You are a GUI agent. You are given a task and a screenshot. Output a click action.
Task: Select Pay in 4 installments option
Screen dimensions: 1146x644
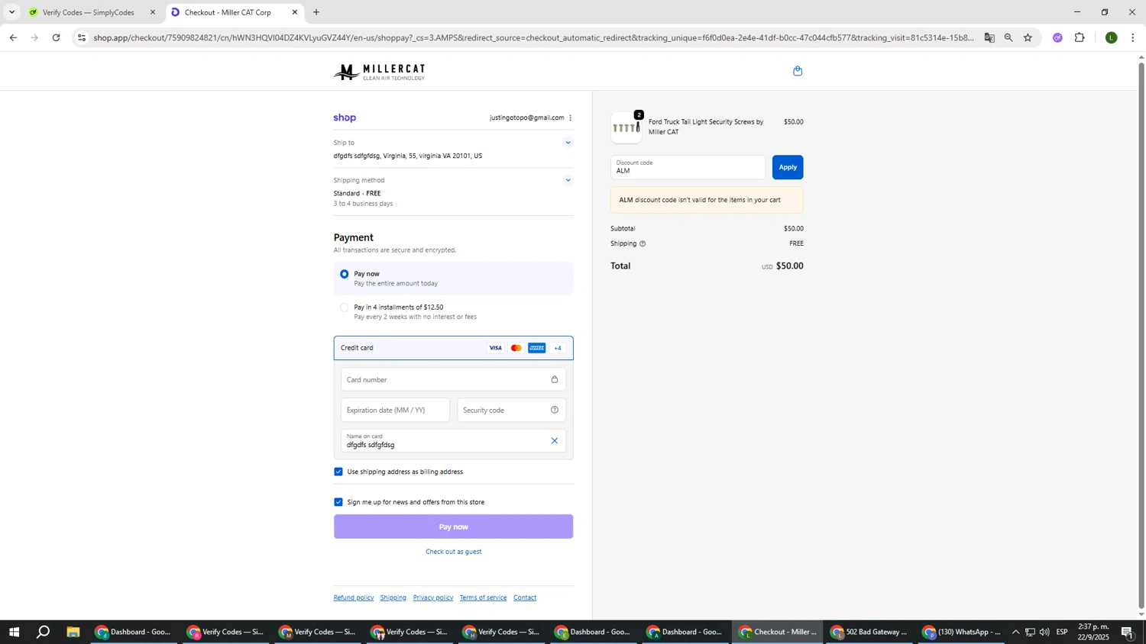point(345,308)
